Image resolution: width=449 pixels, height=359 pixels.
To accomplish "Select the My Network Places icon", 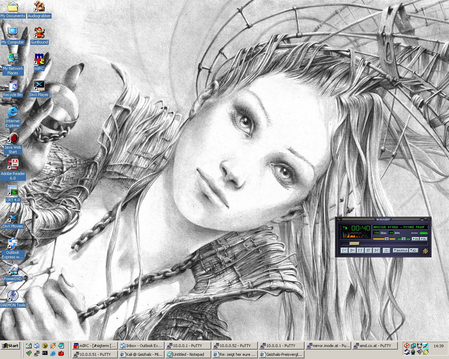I will (x=13, y=64).
